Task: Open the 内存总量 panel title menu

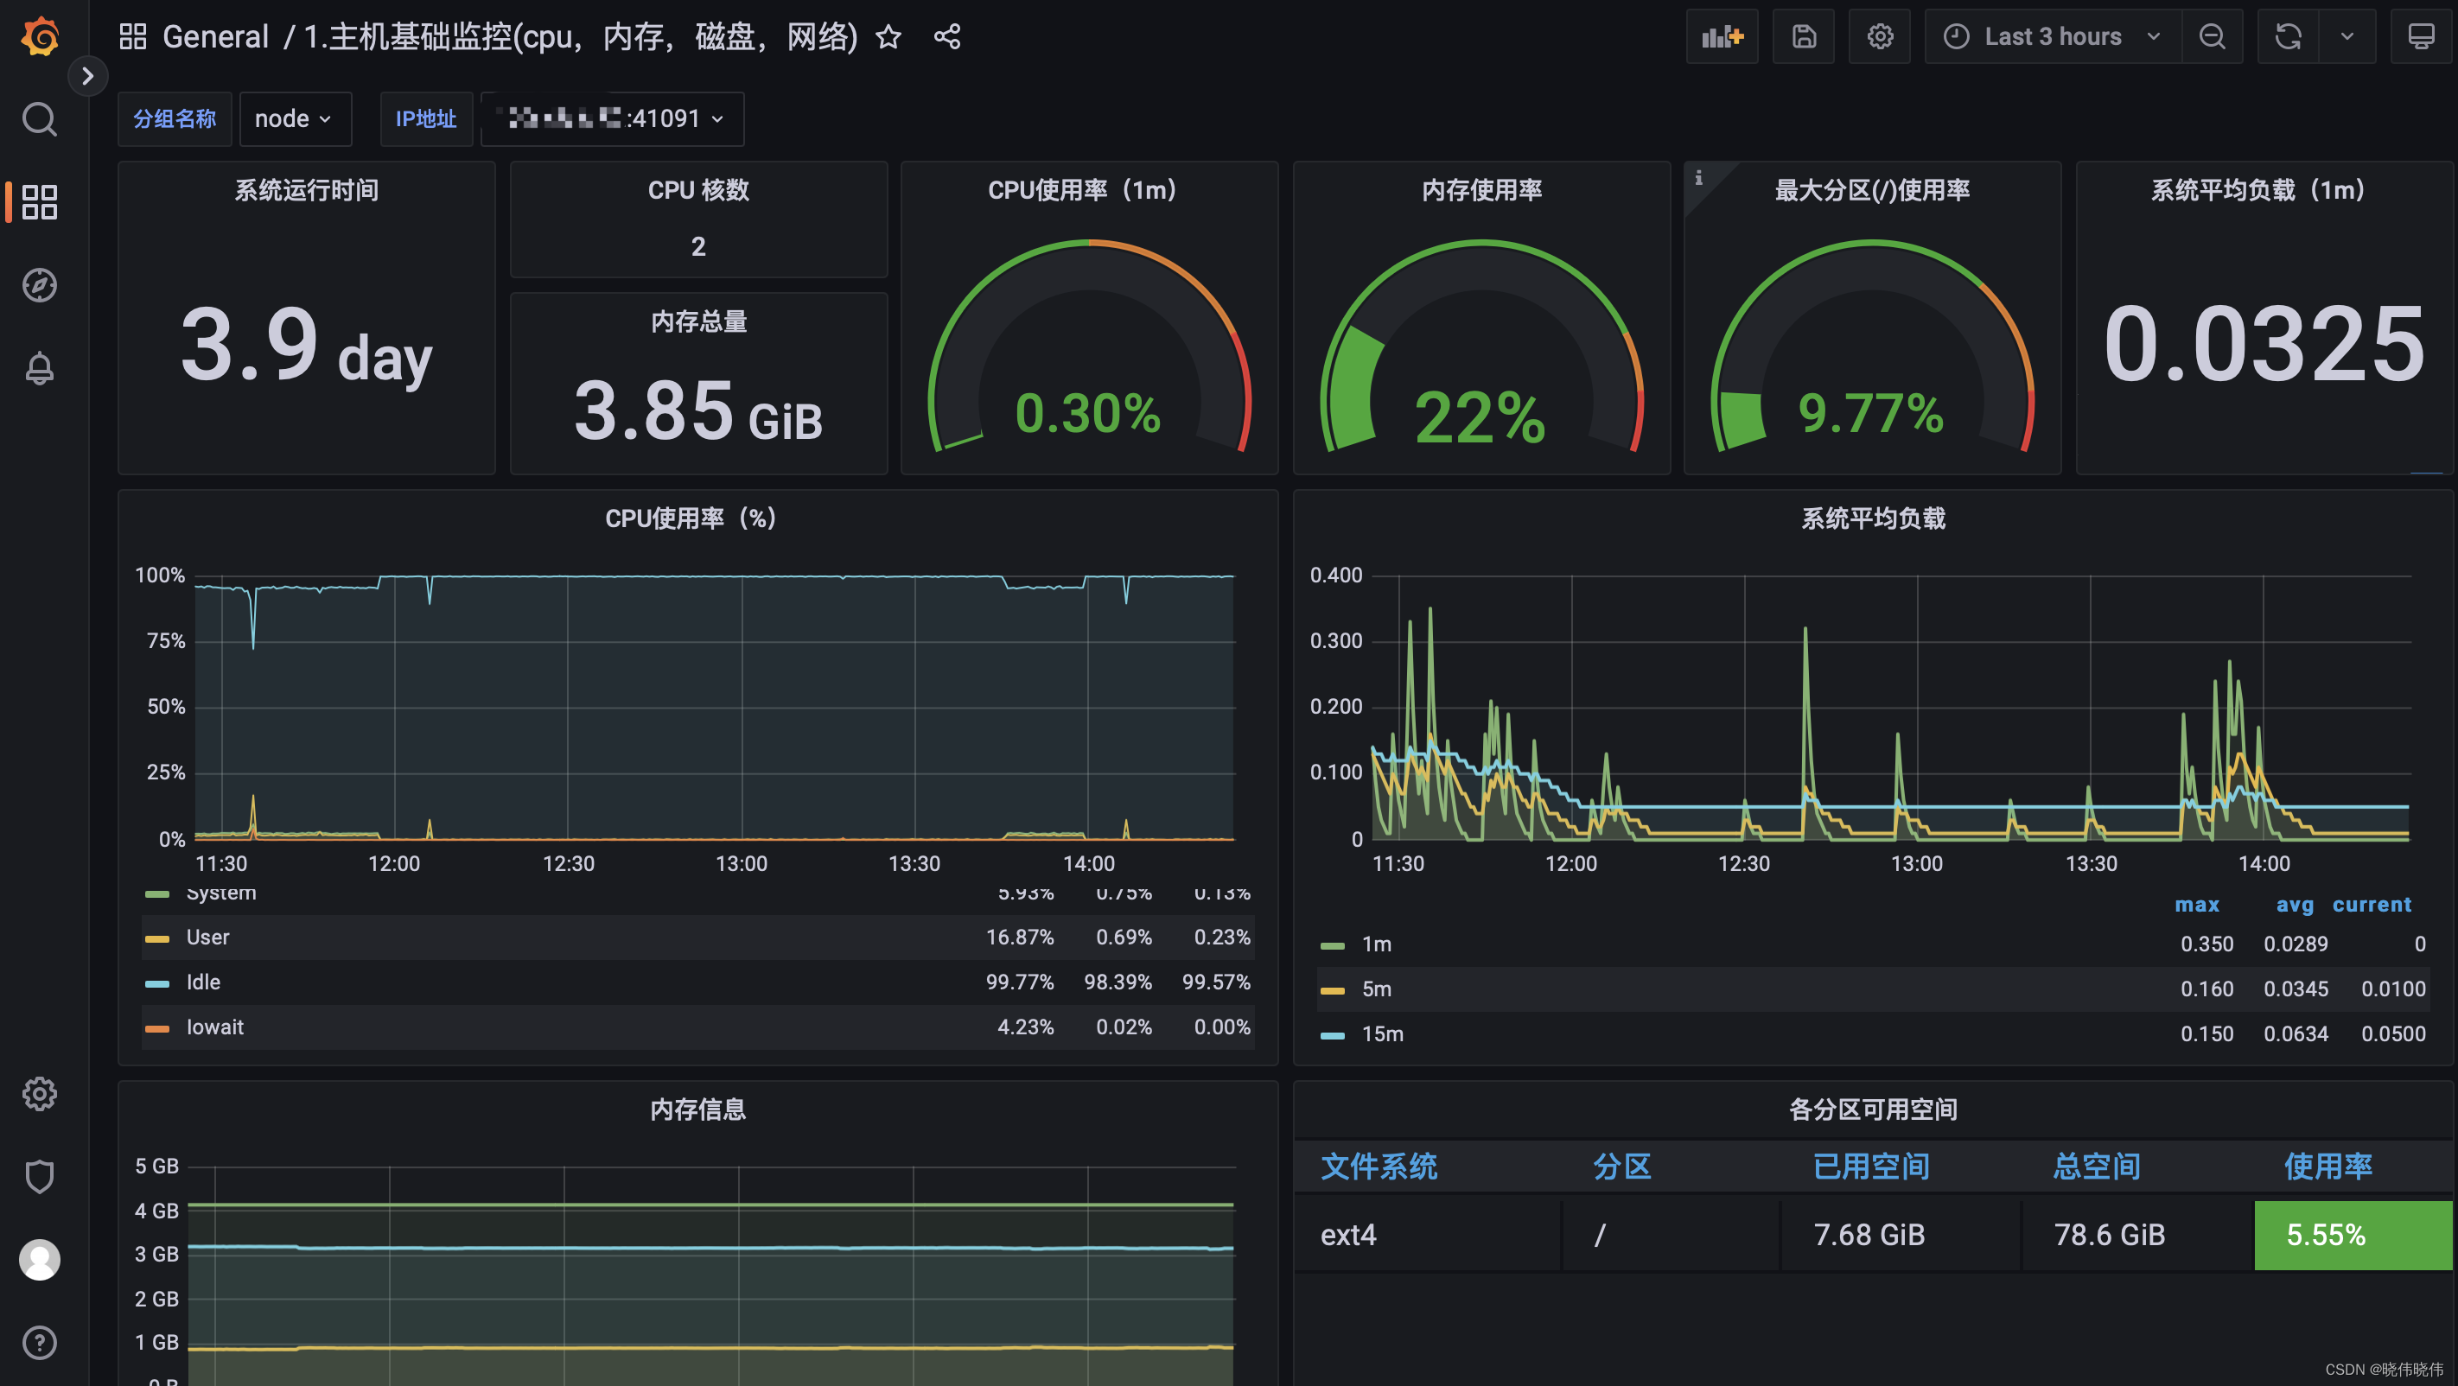Action: [x=698, y=321]
